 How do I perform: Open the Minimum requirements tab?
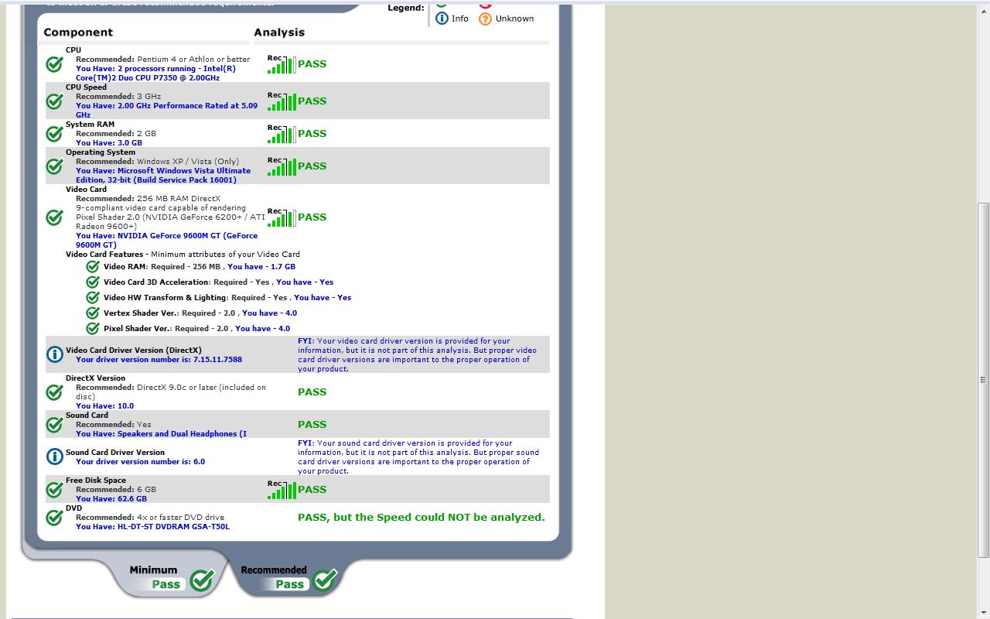coord(171,577)
